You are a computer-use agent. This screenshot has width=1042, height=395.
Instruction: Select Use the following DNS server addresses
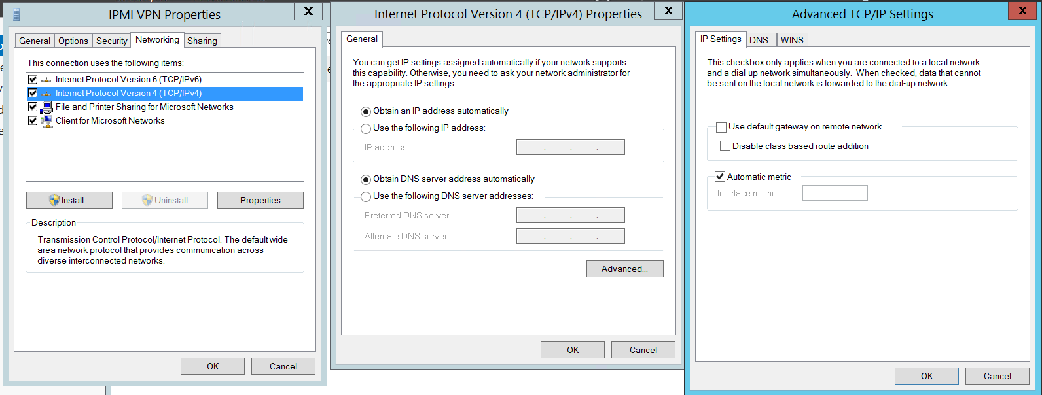[366, 196]
